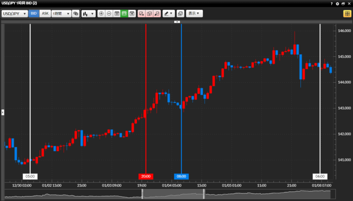Viewport: 353px width, 201px height.
Task: Open the settings gear icon
Action: tap(337, 3)
